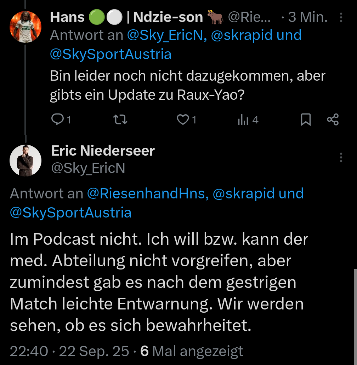Tap the Eric Niederseer display name
The image size is (357, 365).
click(x=103, y=151)
